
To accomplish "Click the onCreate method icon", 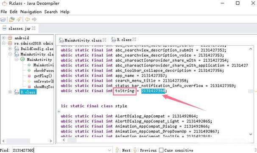I will coord(29,81).
